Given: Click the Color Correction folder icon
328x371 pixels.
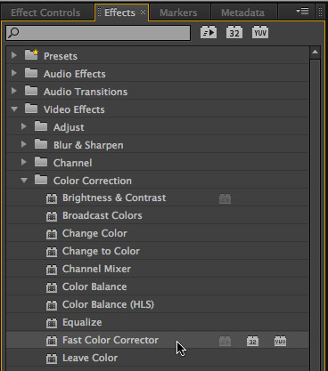Looking at the screenshot, I should coord(41,180).
